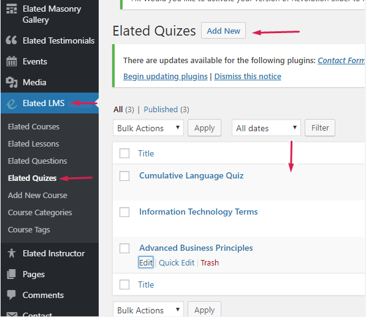Show only Published quizzes filter
The image size is (366, 317).
pos(166,110)
